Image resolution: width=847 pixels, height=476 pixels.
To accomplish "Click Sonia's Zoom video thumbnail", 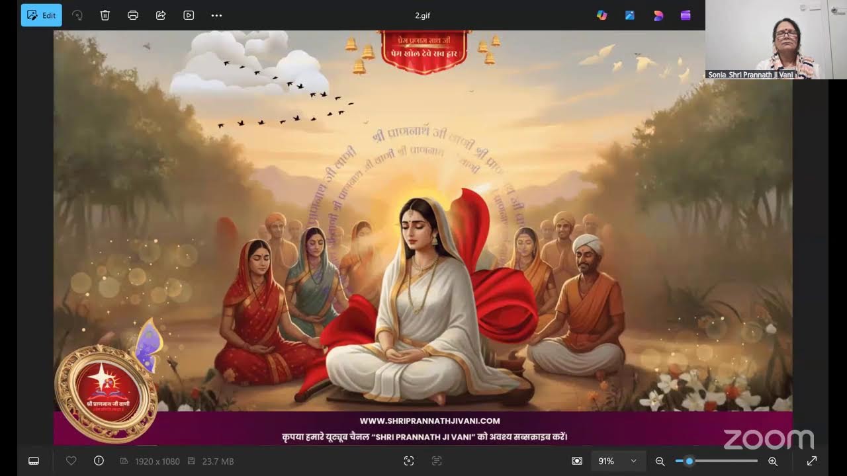I will (776, 40).
